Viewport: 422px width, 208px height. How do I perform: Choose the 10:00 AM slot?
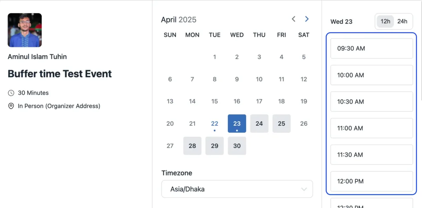(x=371, y=75)
